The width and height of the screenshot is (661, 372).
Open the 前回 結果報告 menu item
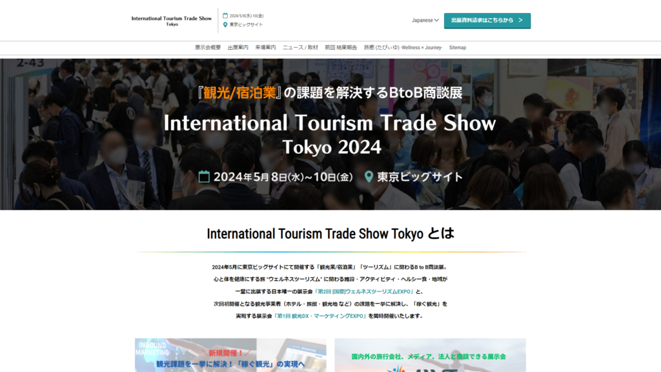(x=341, y=48)
